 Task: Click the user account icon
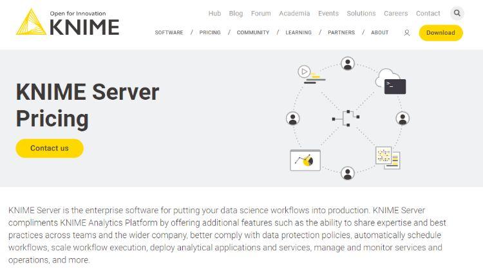pyautogui.click(x=406, y=33)
